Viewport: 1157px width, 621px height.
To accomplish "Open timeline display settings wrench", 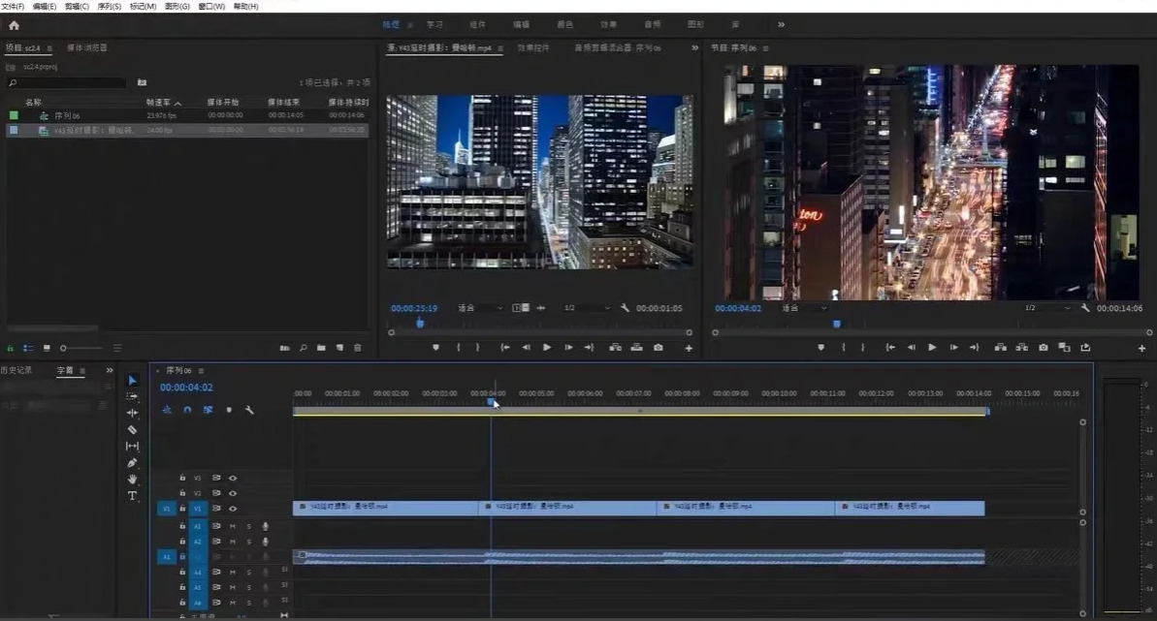I will tap(249, 410).
